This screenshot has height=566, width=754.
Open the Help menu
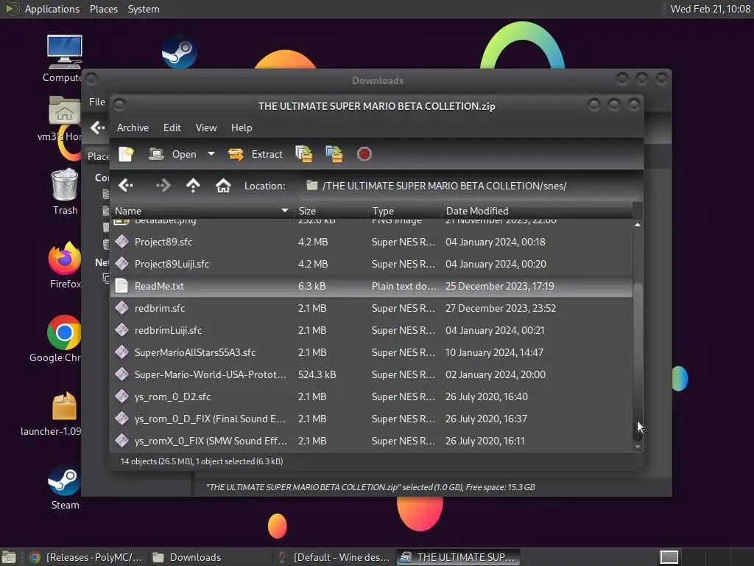tap(242, 127)
